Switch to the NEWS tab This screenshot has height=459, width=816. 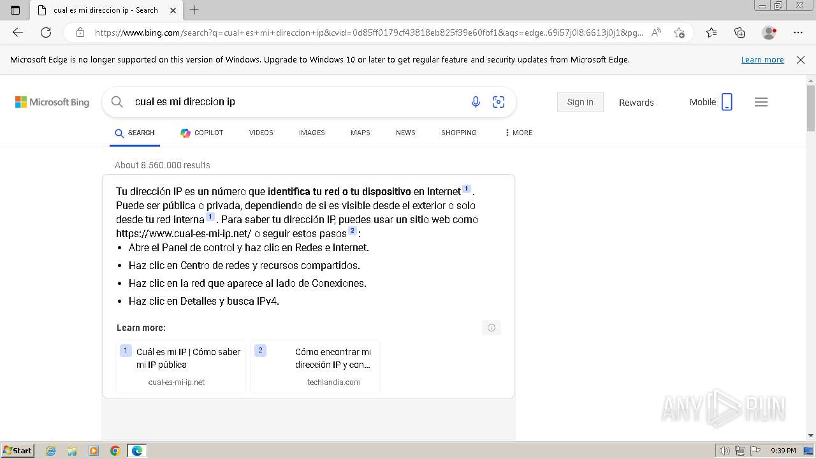pyautogui.click(x=405, y=133)
